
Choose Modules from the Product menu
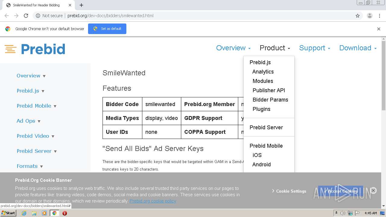pos(263,81)
